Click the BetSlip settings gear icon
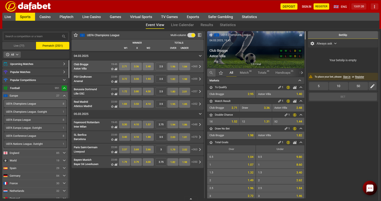 click(x=312, y=44)
